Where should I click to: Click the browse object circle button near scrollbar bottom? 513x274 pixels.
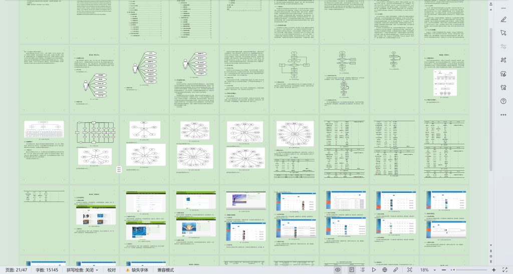[491, 256]
